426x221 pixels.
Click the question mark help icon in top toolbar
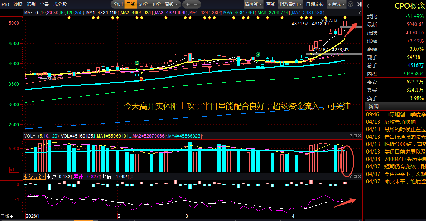(x=350, y=4)
